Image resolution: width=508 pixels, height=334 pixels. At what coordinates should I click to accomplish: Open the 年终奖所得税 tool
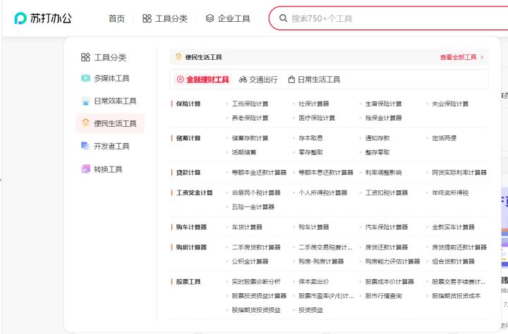tap(450, 193)
